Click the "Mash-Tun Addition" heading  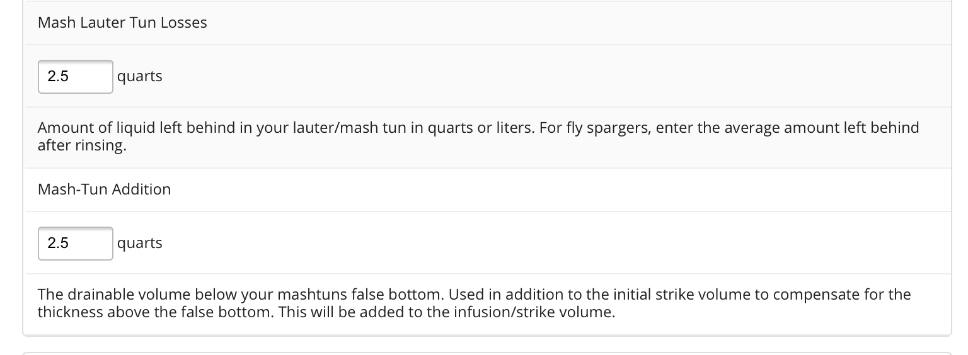pos(104,189)
